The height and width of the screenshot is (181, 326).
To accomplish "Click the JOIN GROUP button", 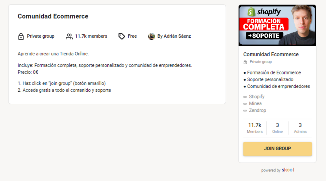I will point(277,149).
